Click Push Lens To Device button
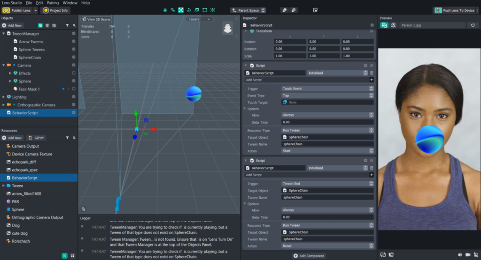Image resolution: width=481 pixels, height=260 pixels. (x=455, y=10)
